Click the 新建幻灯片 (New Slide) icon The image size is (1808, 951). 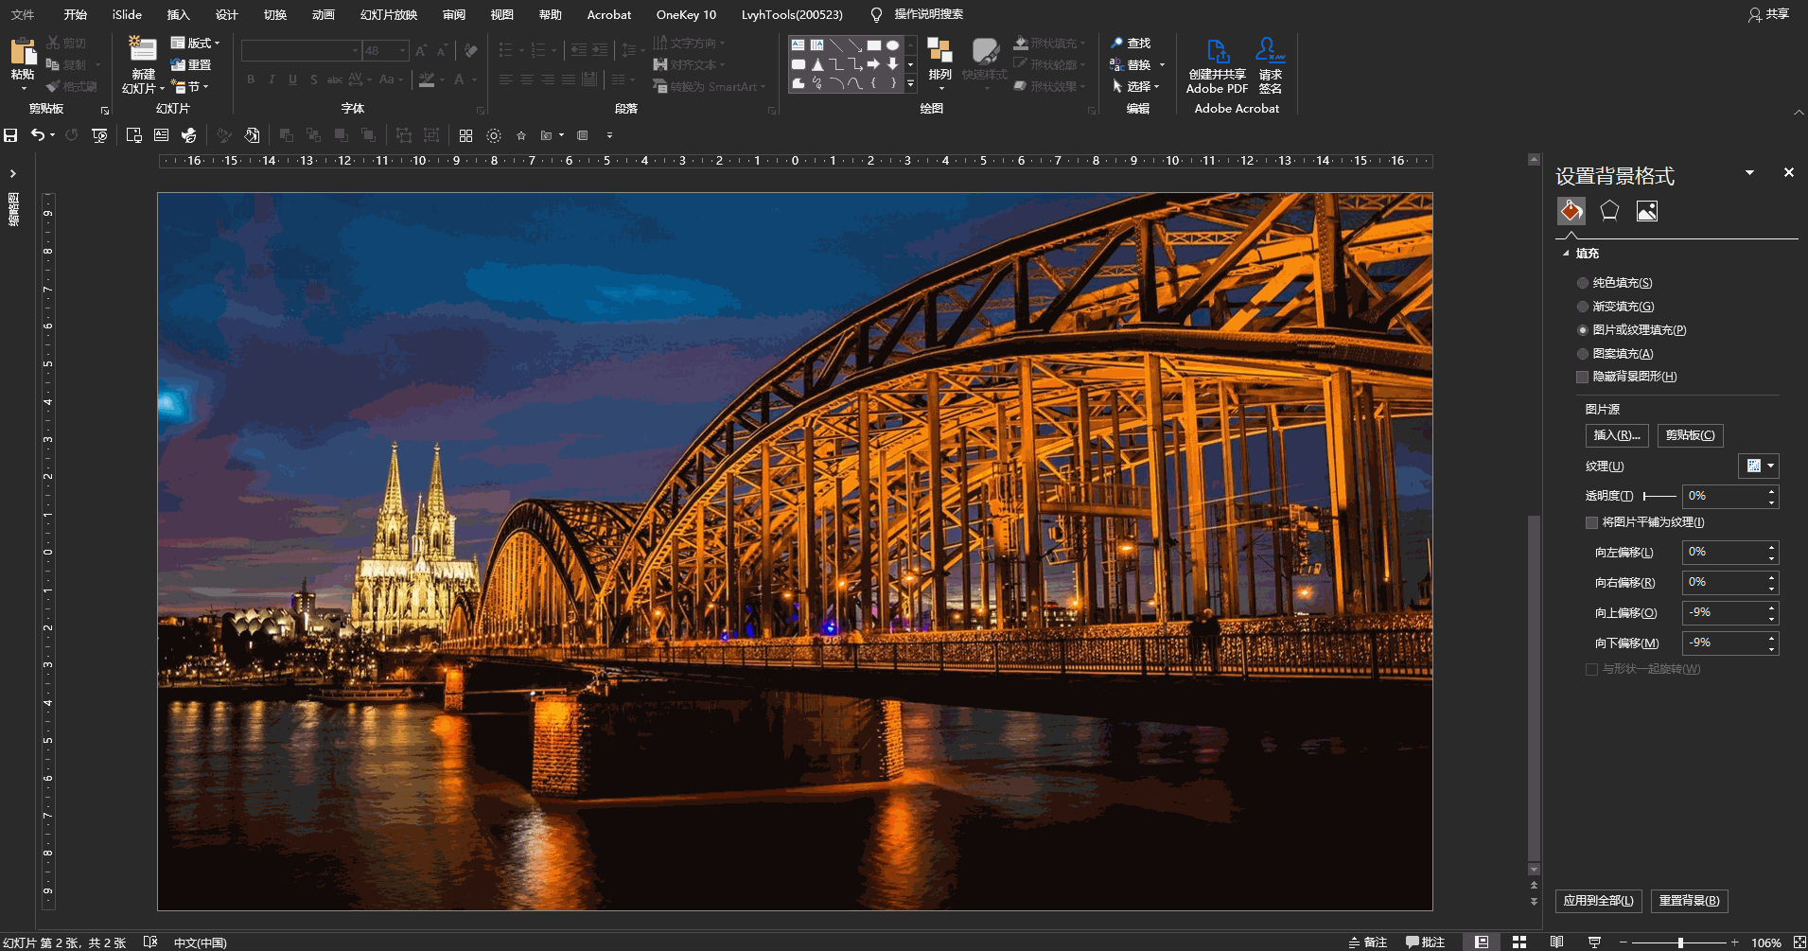click(x=143, y=52)
